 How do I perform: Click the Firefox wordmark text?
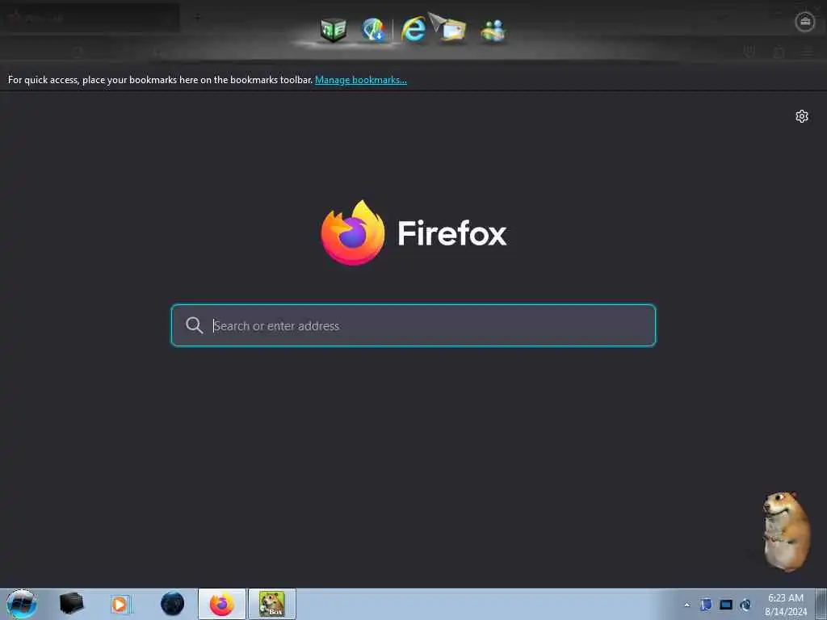[452, 233]
